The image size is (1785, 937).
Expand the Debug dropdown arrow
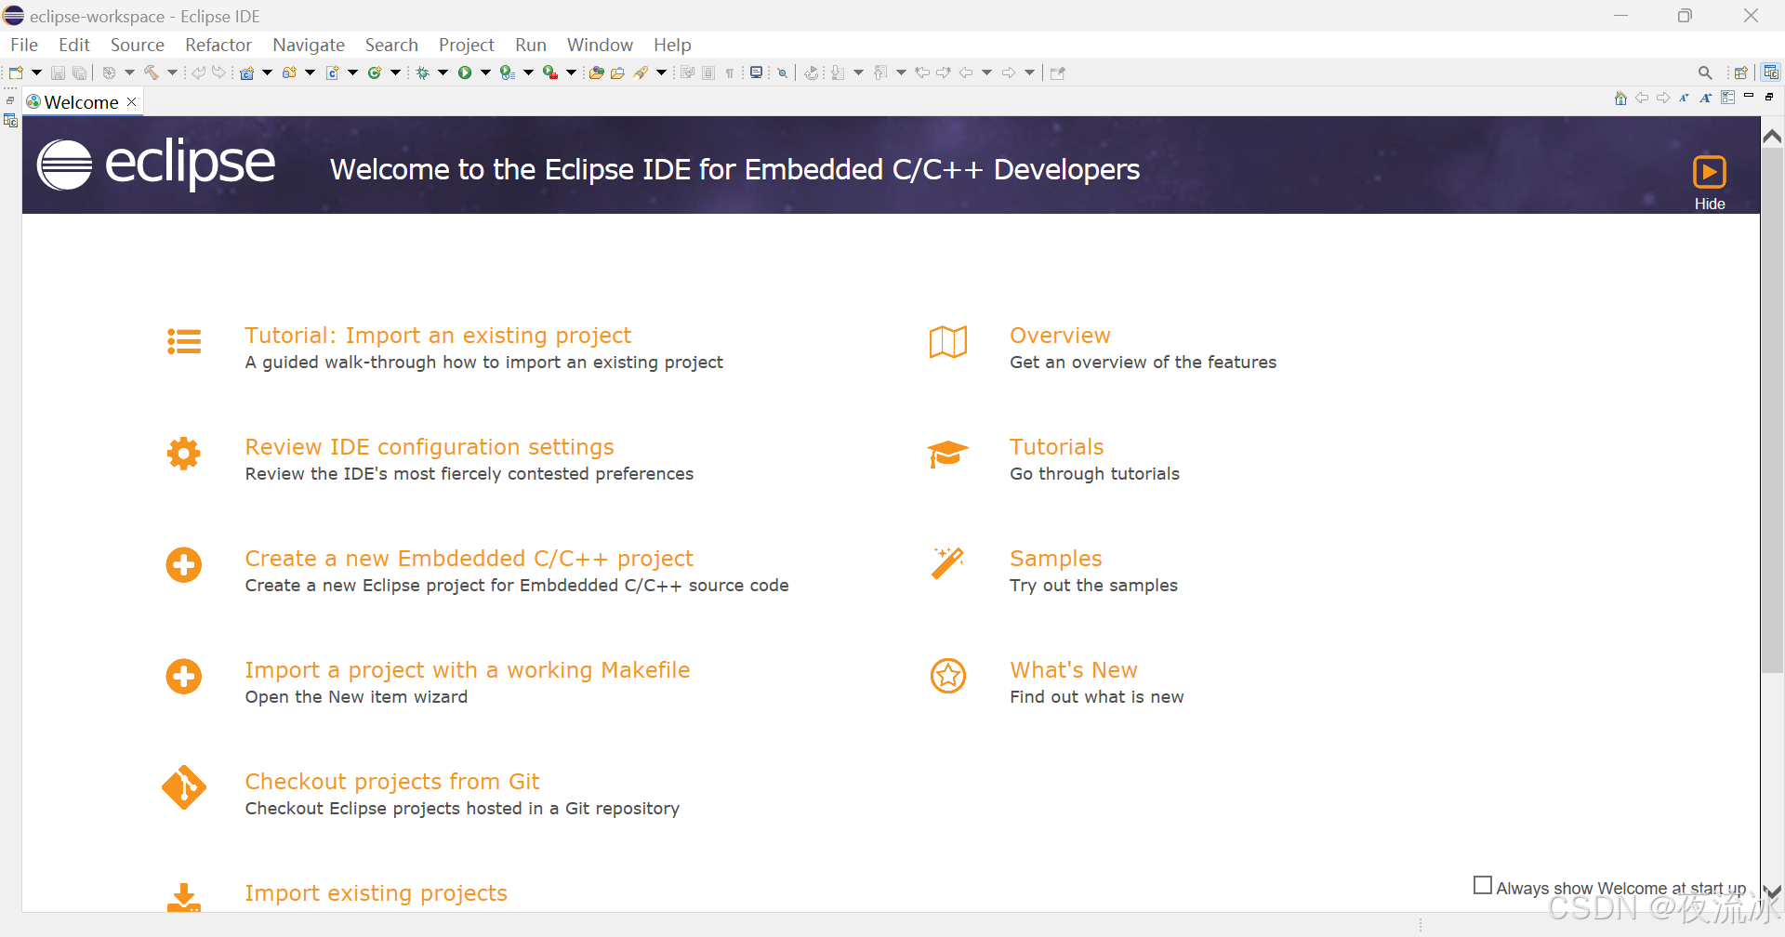click(x=443, y=73)
